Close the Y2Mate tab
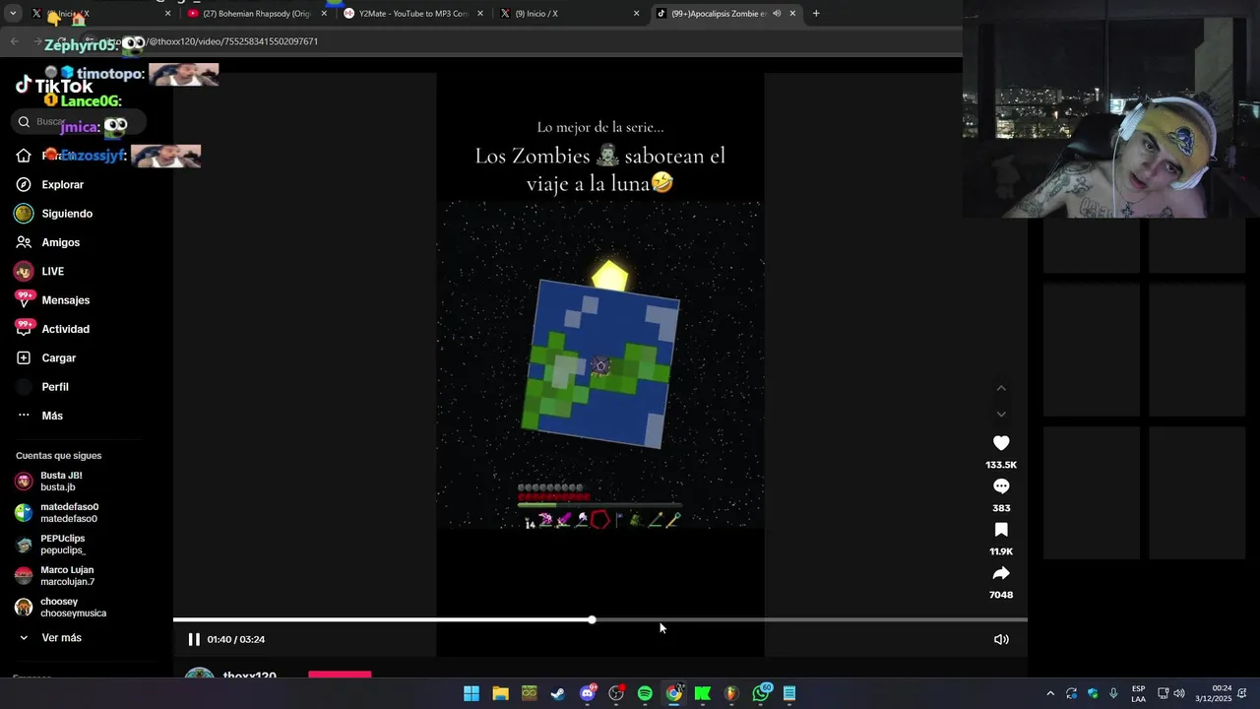Screen dimensions: 1260x709 pyautogui.click(x=479, y=14)
